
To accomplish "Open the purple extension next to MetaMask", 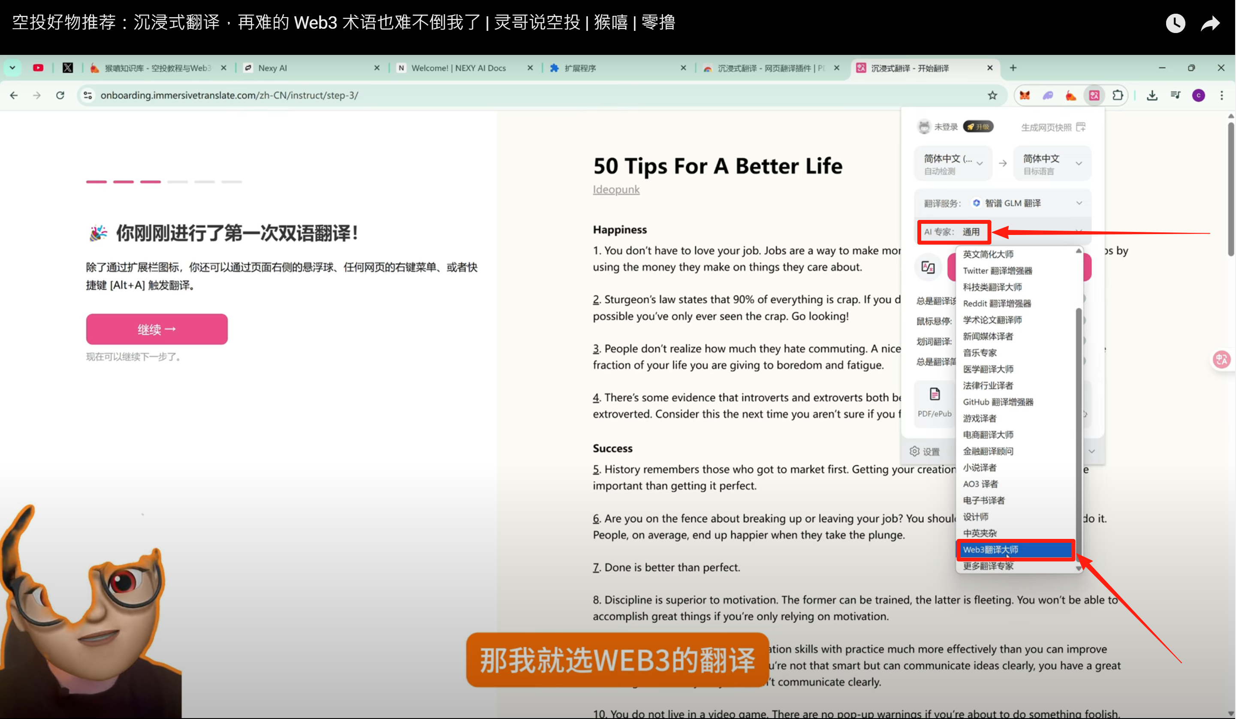I will 1048,95.
